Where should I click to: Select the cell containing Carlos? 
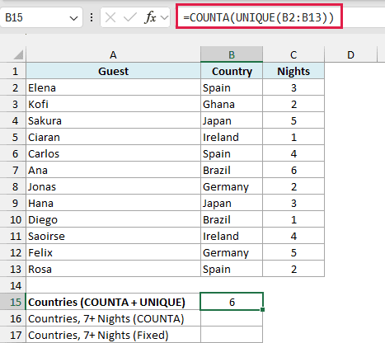(113, 153)
